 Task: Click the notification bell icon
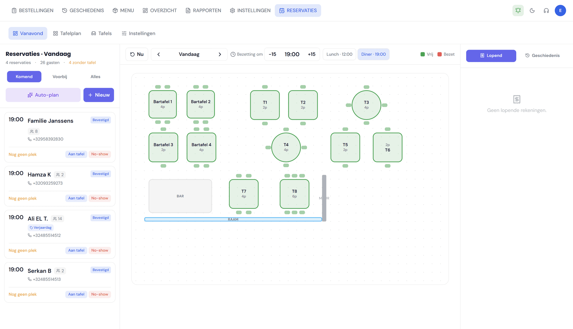pyautogui.click(x=518, y=10)
